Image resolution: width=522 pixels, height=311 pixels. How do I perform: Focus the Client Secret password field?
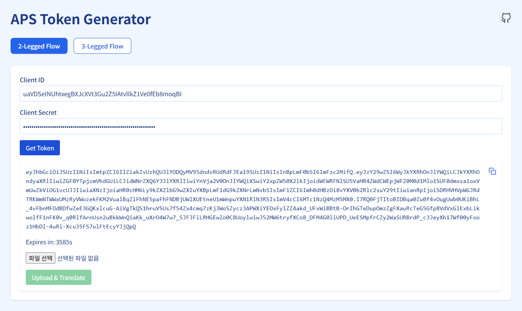pyautogui.click(x=261, y=126)
